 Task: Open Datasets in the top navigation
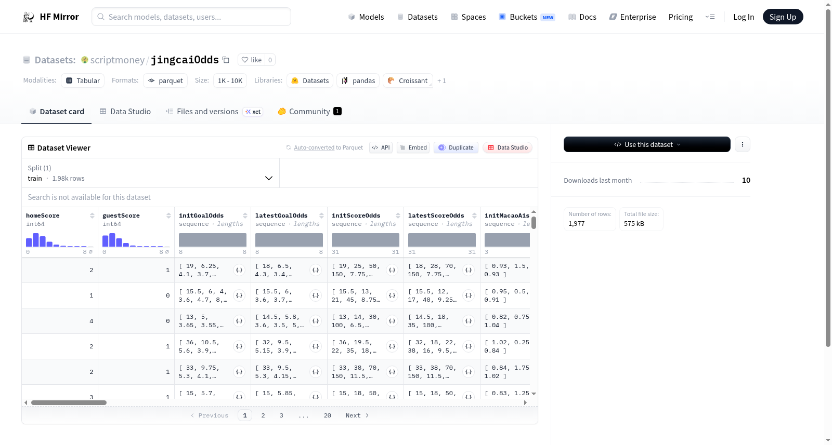418,17
